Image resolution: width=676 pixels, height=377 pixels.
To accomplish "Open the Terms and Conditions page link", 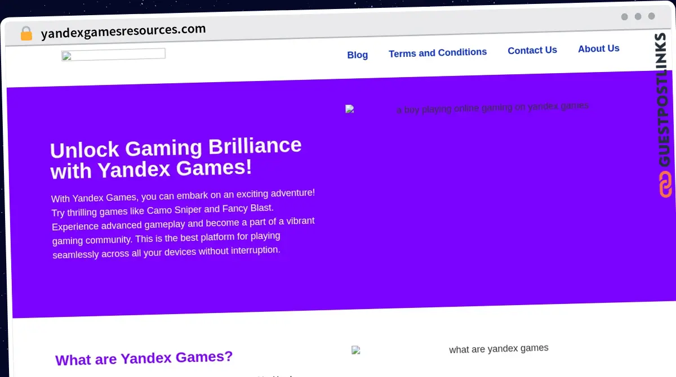I will (438, 53).
